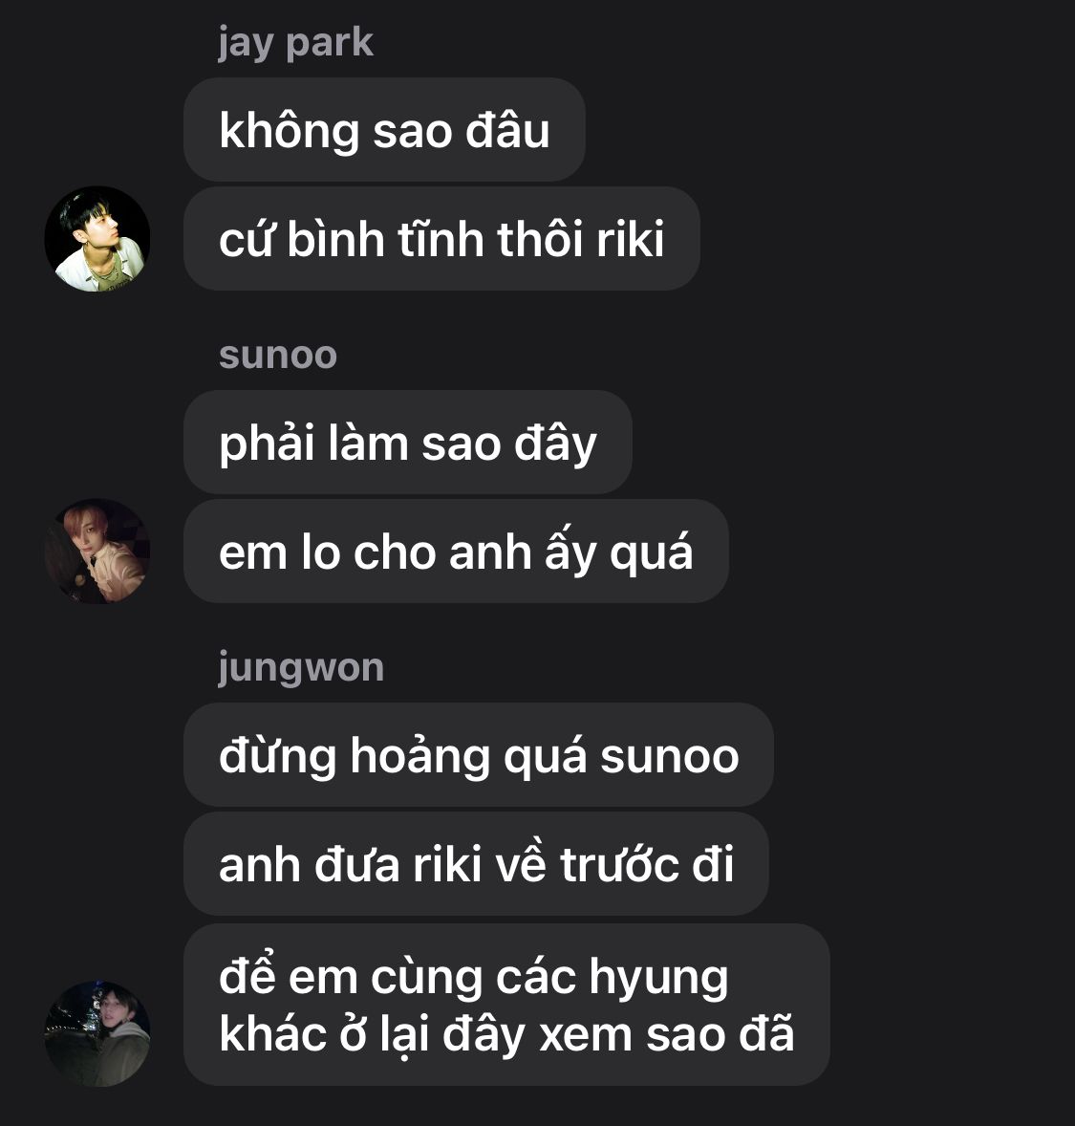Click the word 'riki' in jungwon's second message

(446, 864)
